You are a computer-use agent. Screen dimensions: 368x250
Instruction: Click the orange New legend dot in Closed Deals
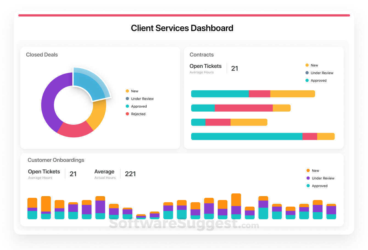(x=128, y=91)
